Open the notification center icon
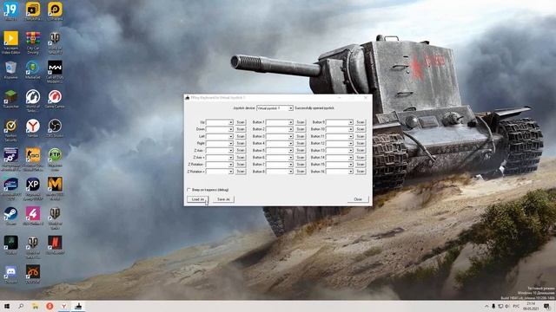The image size is (556, 312). (547, 306)
